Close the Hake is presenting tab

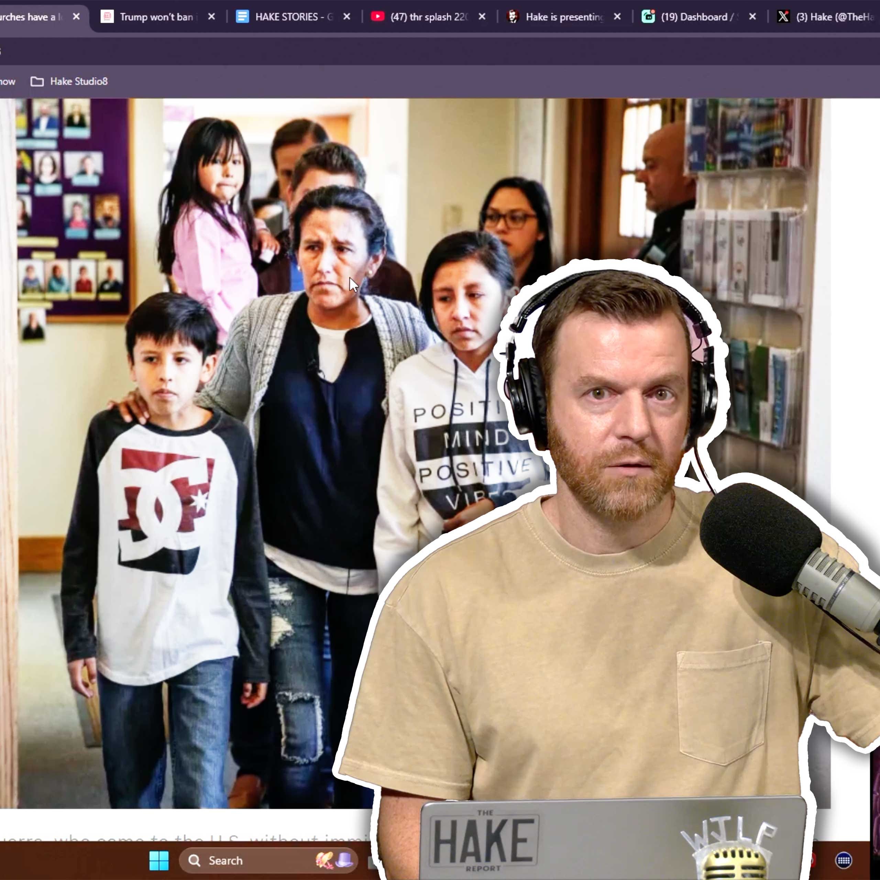(617, 17)
